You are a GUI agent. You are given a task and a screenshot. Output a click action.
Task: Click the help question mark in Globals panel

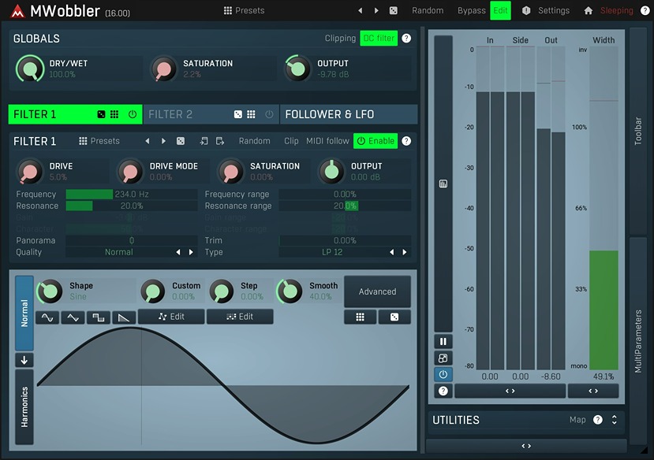coord(407,38)
